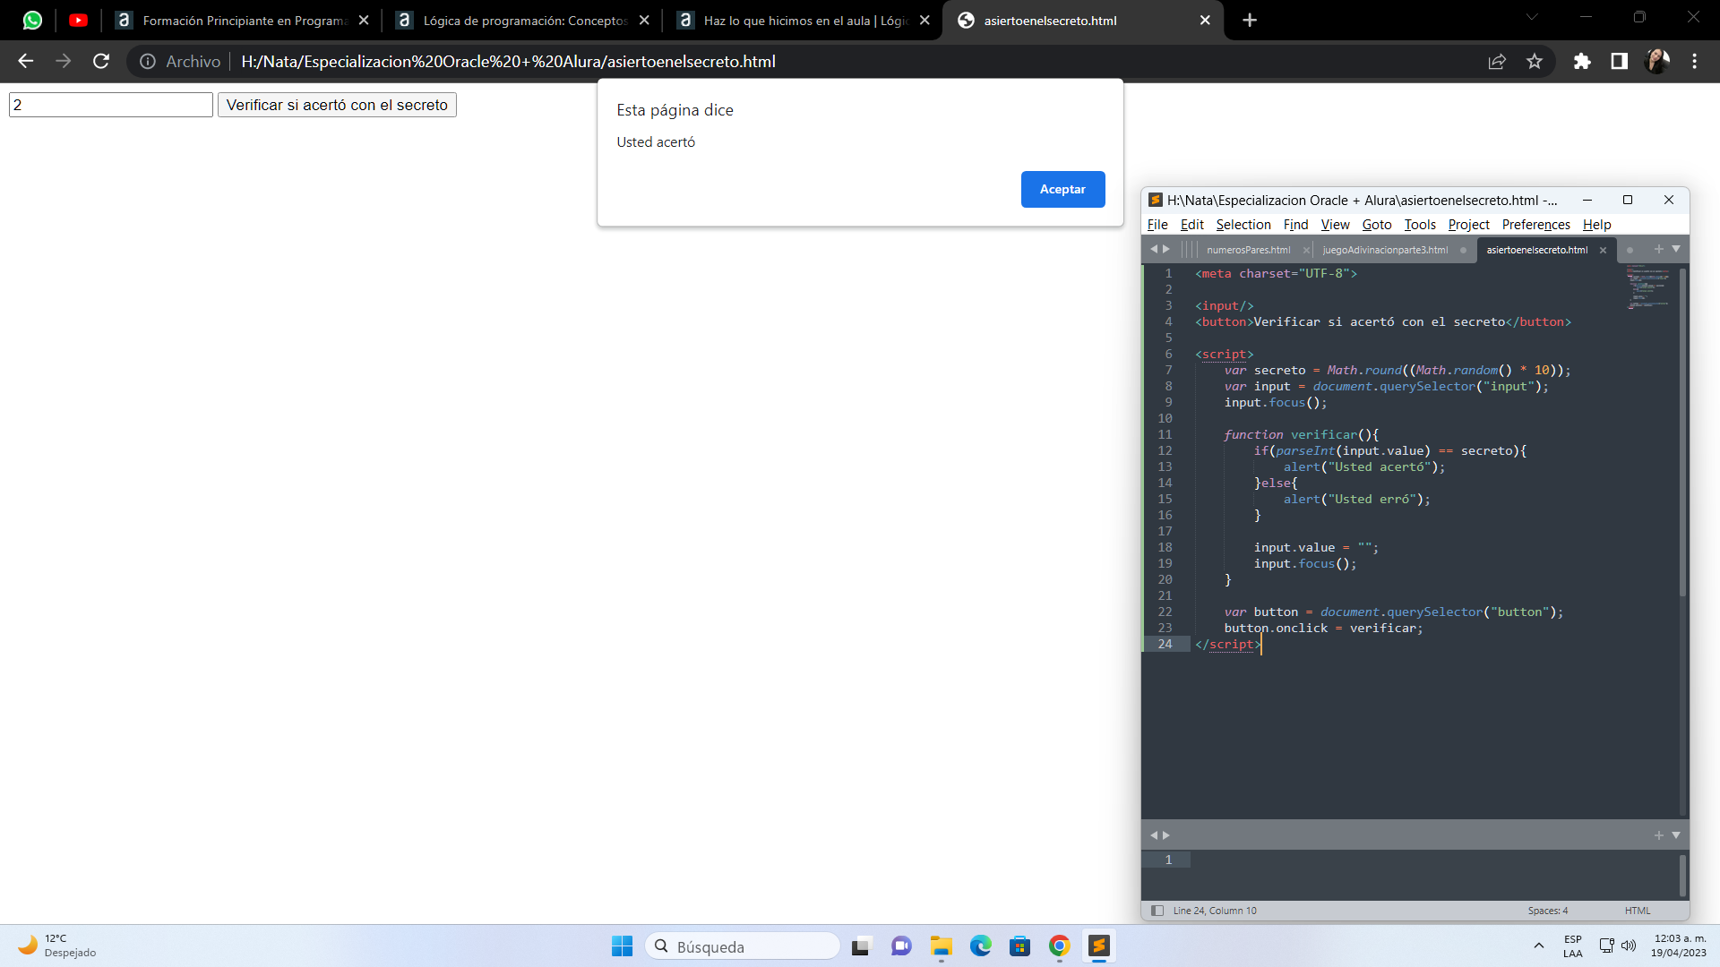Open the WhatsApp pinned tab
Viewport: 1720px width, 967px height.
click(32, 20)
